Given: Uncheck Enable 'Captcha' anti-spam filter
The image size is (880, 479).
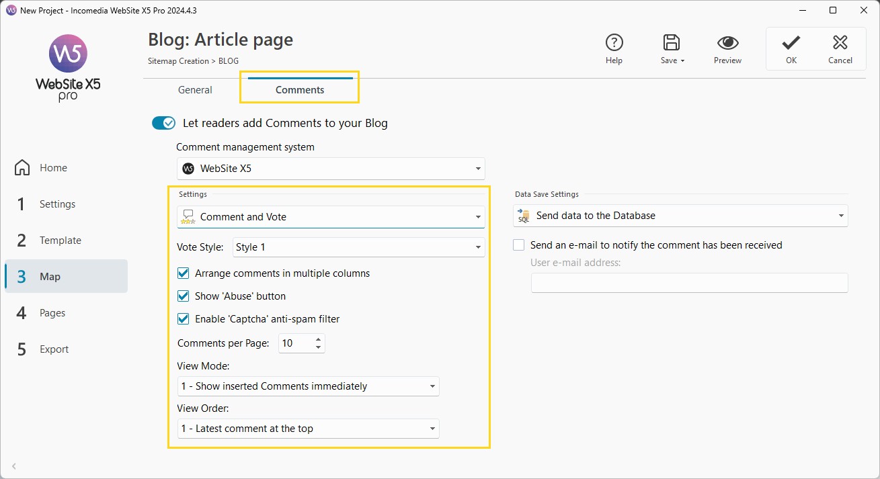Looking at the screenshot, I should click(x=183, y=319).
